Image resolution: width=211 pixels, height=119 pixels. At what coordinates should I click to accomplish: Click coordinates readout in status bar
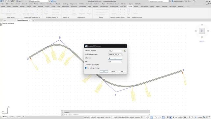pos(124,117)
